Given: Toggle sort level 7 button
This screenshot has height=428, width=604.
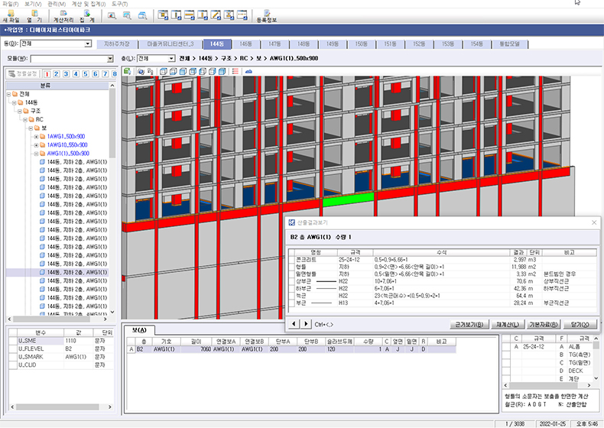Looking at the screenshot, I should pyautogui.click(x=106, y=73).
